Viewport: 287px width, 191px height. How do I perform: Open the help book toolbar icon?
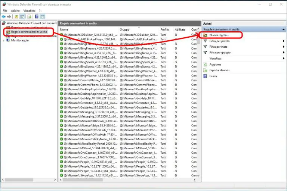(37, 17)
